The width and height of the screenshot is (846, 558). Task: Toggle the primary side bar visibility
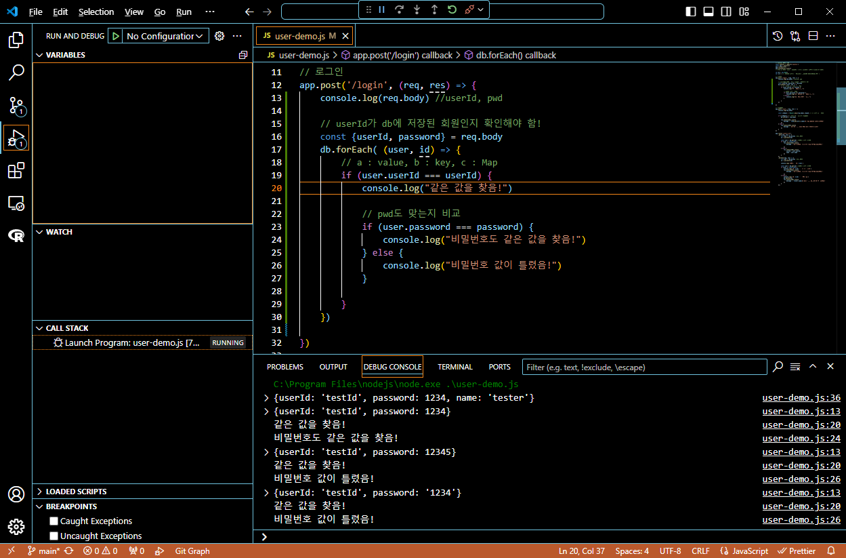[691, 12]
